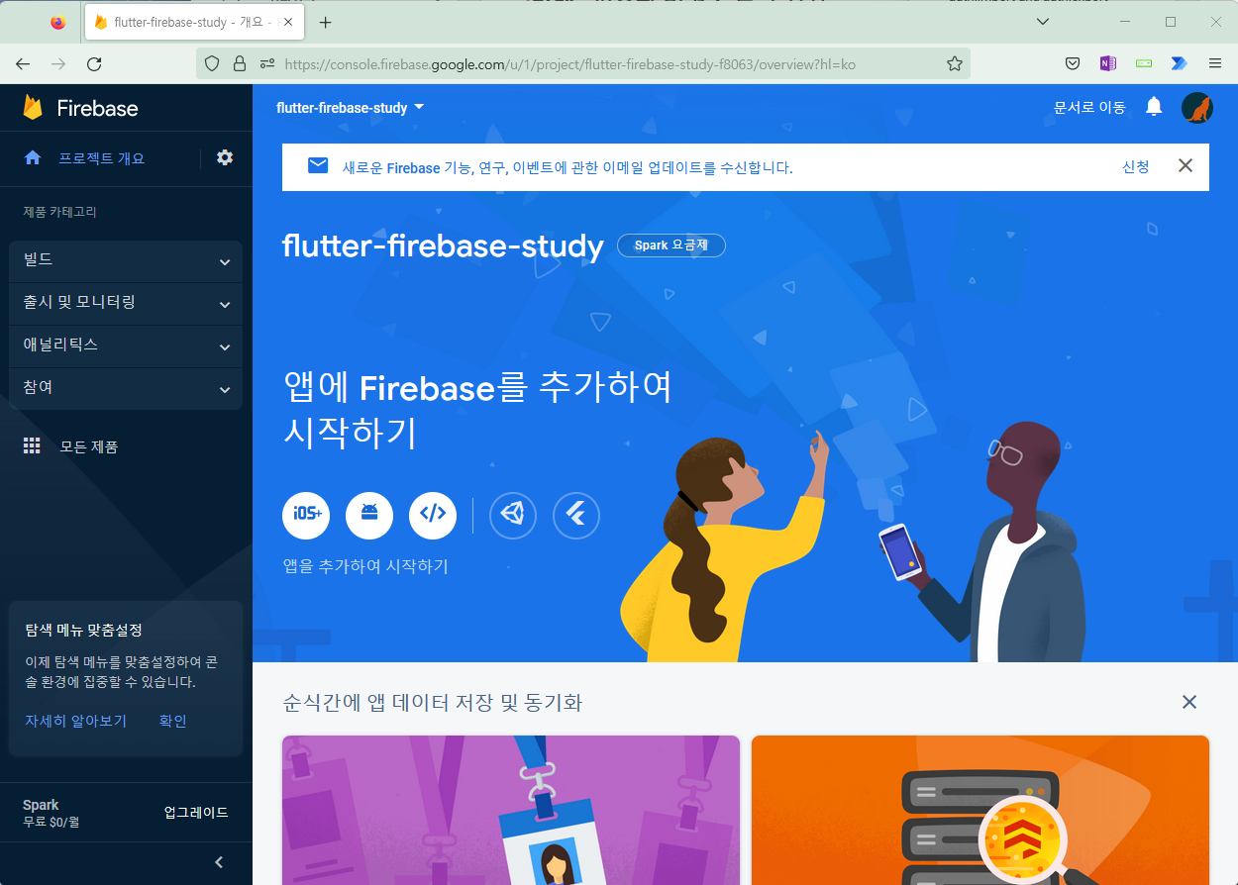Click 자세히 알아보기 link
Screen dimensions: 1238x885
76,721
